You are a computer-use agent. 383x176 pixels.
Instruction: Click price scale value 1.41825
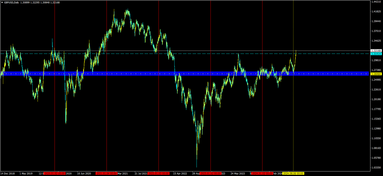376,12
